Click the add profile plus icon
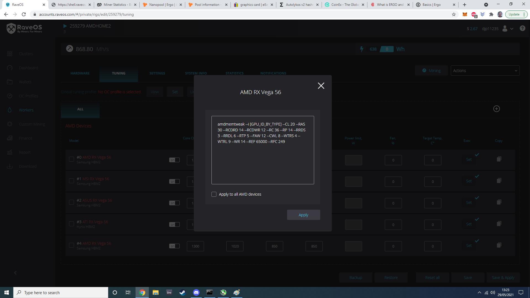 (496, 109)
